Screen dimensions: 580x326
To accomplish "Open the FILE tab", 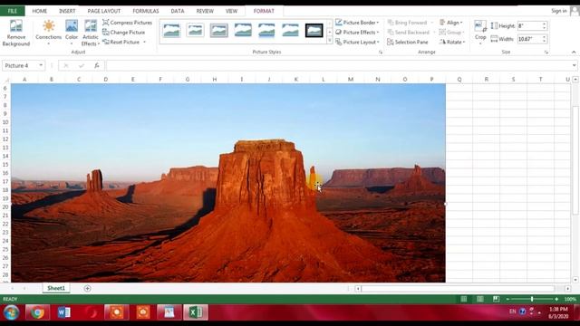I will click(12, 11).
